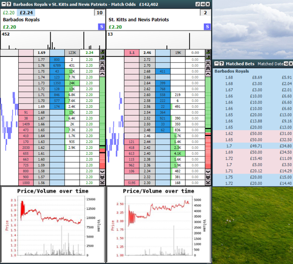Back St. Kitts Patriots at 2.52 with 921
The image size is (293, 264).
tap(163, 119)
